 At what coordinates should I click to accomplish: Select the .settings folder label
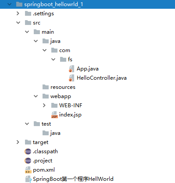(43, 14)
